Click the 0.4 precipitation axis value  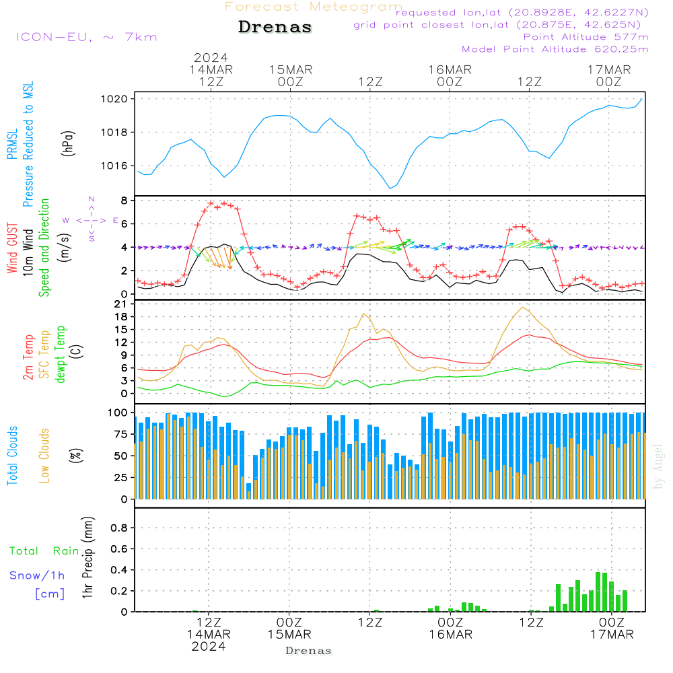pos(119,570)
